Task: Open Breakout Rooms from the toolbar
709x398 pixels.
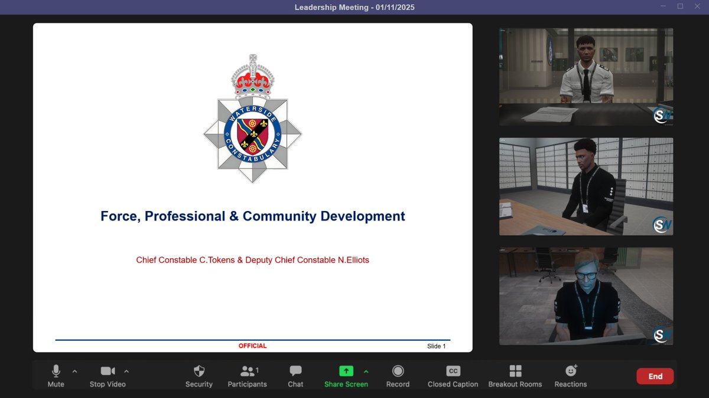Action: 515,376
